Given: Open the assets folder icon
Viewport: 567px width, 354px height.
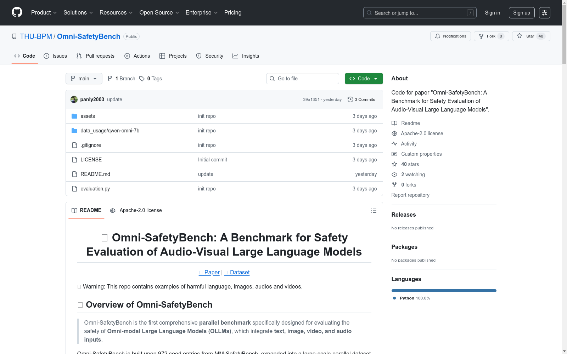Looking at the screenshot, I should 74,116.
